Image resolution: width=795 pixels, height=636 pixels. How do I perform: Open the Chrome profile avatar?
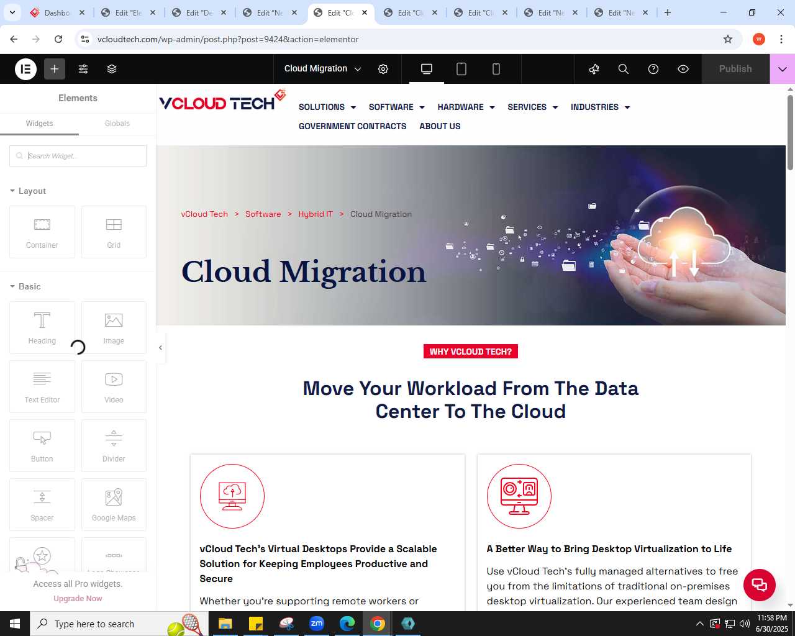(759, 39)
